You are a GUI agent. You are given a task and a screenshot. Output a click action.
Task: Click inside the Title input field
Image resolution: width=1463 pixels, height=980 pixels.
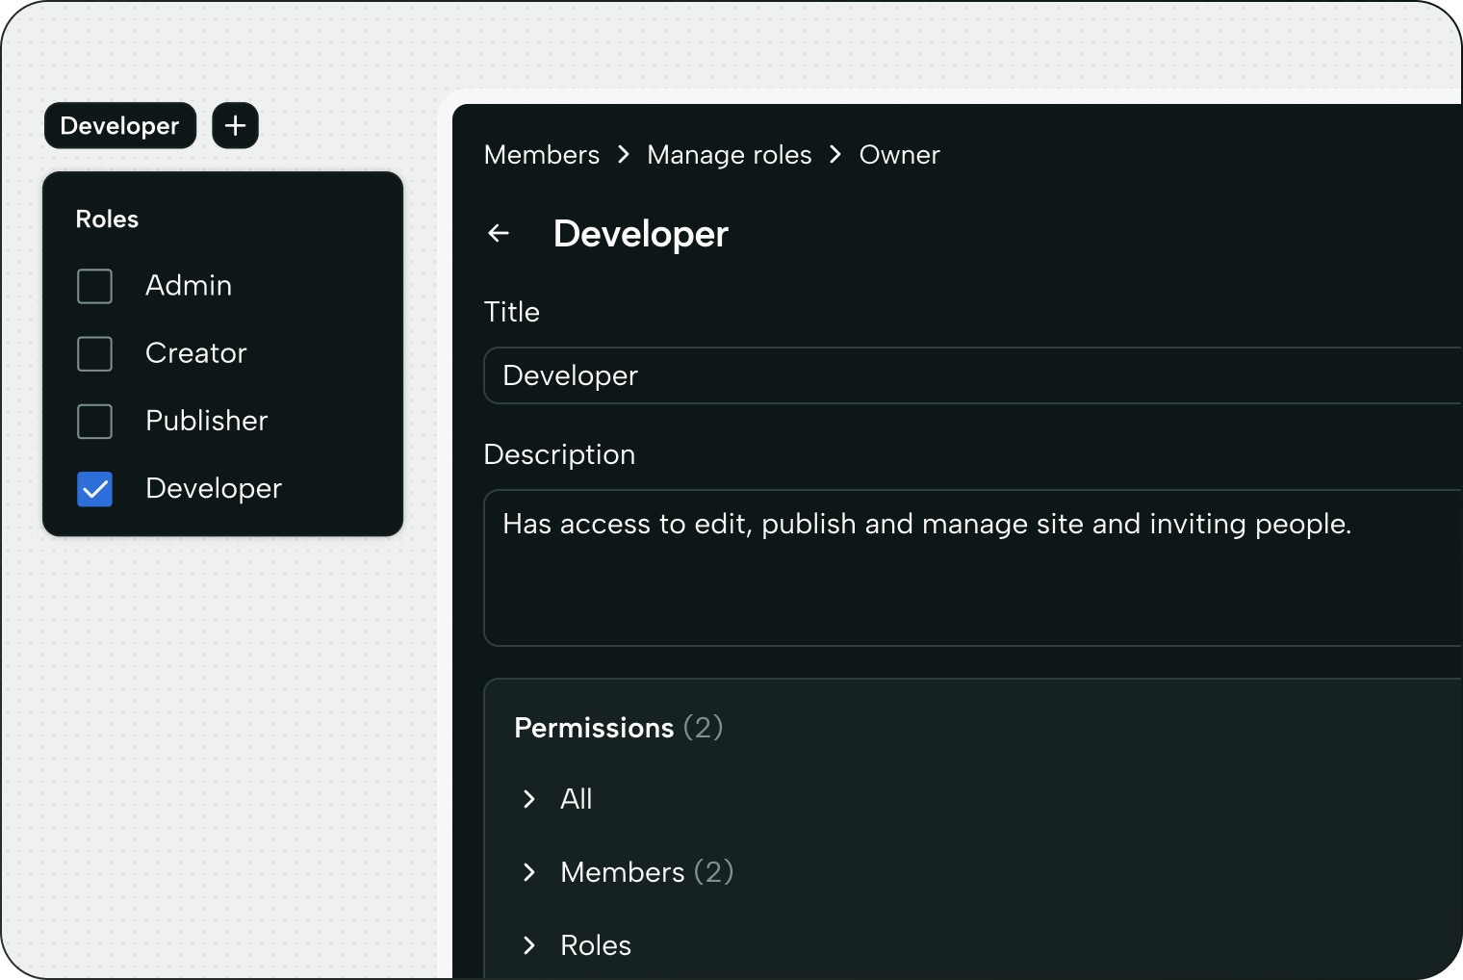click(x=866, y=375)
